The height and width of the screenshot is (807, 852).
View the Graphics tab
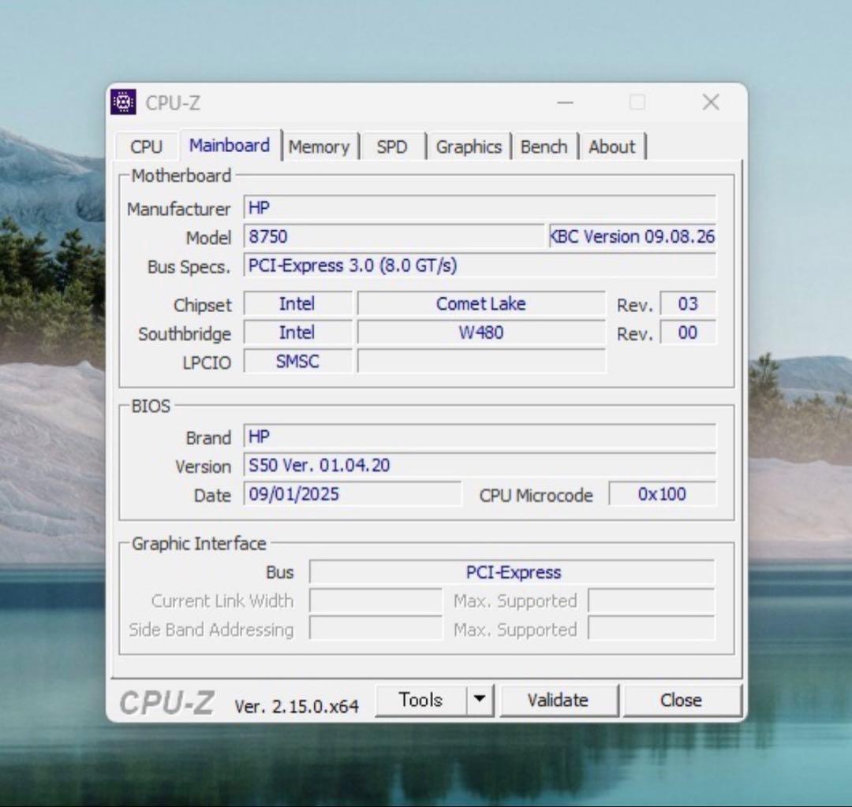point(469,146)
